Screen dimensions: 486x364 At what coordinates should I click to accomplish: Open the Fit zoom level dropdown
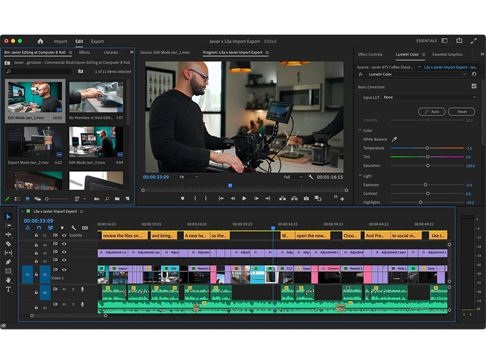coord(188,177)
